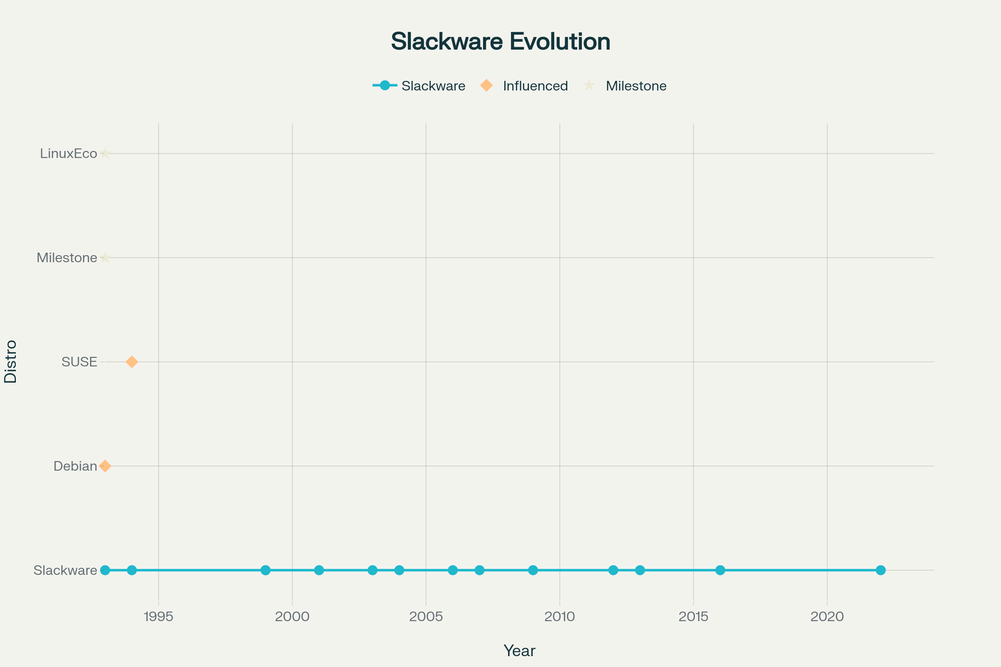
Task: Toggle the Milestone legend entry
Action: coord(625,85)
